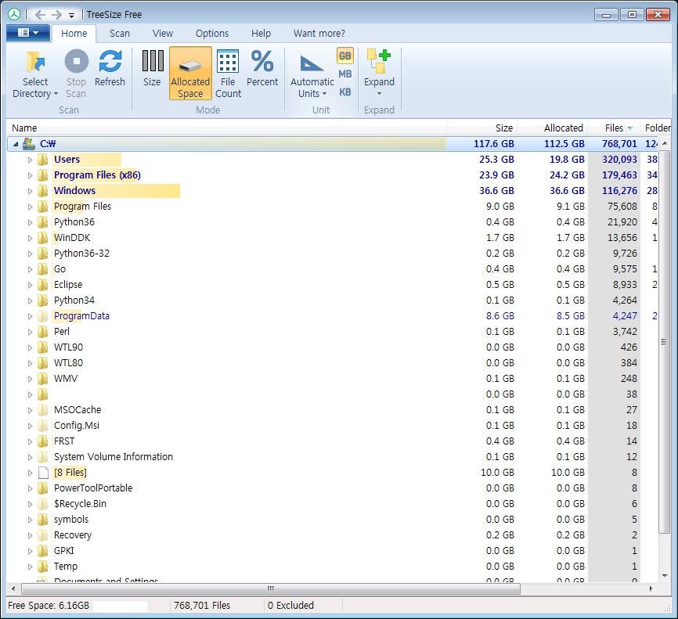678x619 pixels.
Task: Click the GPKI folder icon
Action: tap(43, 551)
